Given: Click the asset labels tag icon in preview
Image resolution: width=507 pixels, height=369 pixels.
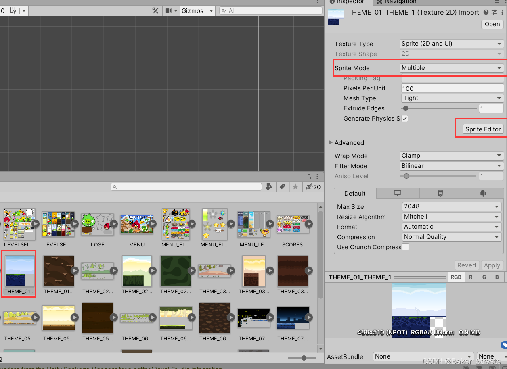Looking at the screenshot, I should [503, 344].
